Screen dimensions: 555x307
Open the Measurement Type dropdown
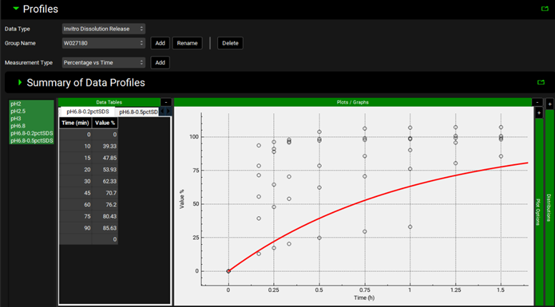click(x=104, y=63)
